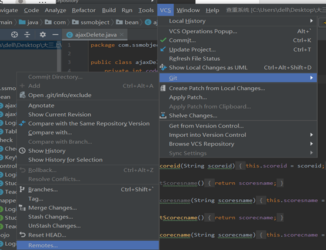Select Show History for Selection
Viewport: 326px width, 250px height.
coord(88,160)
